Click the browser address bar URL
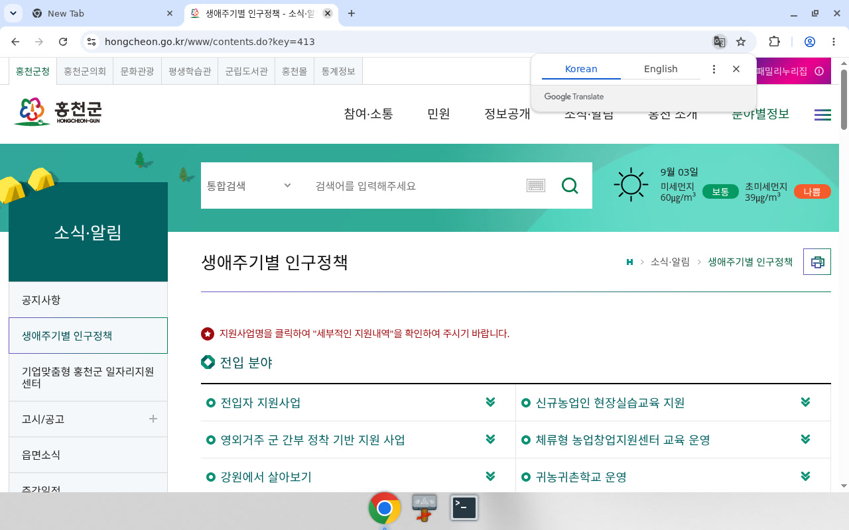This screenshot has height=530, width=849. (x=210, y=42)
